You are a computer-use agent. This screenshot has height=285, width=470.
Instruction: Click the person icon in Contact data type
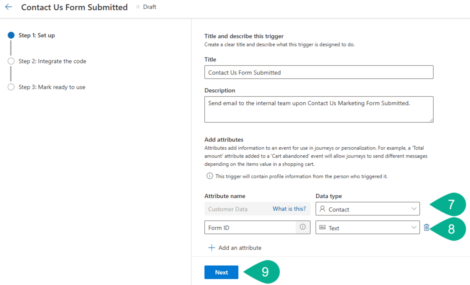322,209
